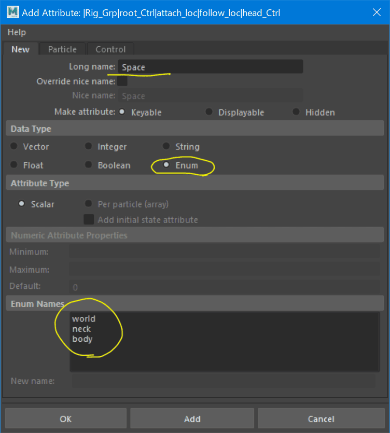Open the Help menu
Viewport: 390px width, 433px height.
[17, 32]
